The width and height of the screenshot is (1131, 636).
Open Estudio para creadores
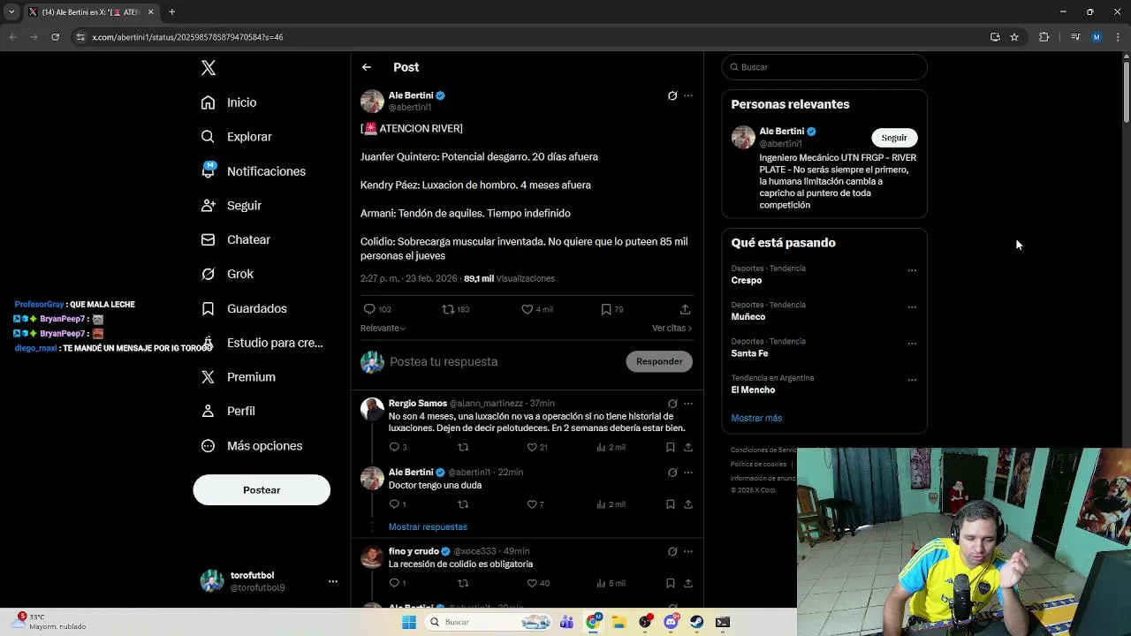(262, 343)
